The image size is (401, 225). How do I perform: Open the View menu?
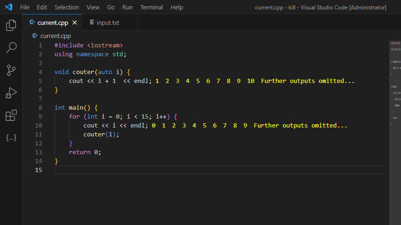pyautogui.click(x=93, y=7)
